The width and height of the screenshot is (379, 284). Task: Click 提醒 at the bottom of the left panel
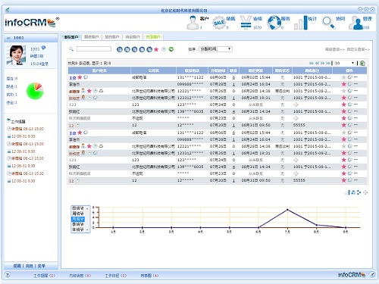point(17,266)
